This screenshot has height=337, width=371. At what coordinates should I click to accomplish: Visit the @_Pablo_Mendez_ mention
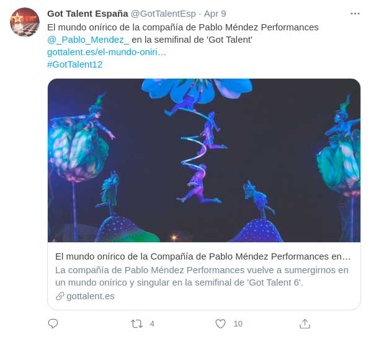tap(88, 40)
